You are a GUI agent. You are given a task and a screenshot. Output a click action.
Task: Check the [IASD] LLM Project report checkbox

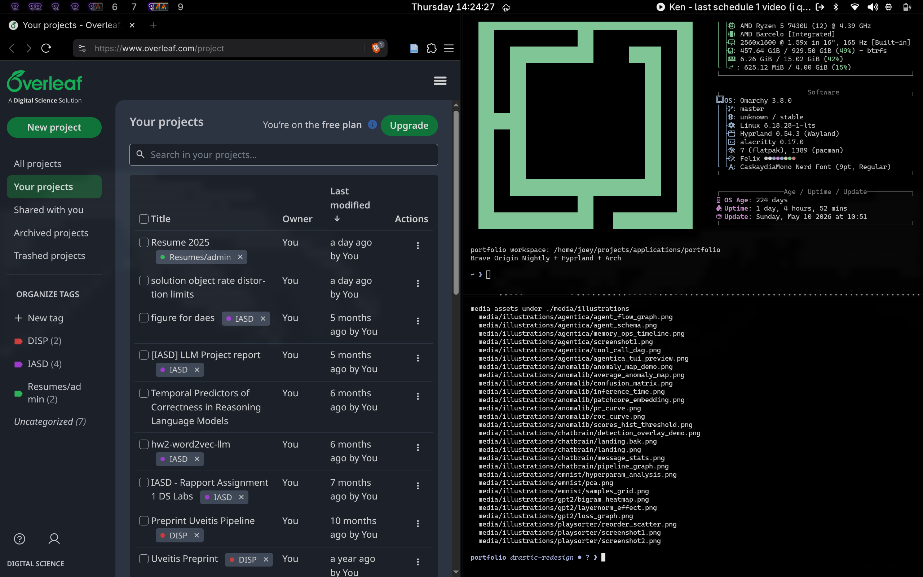144,355
